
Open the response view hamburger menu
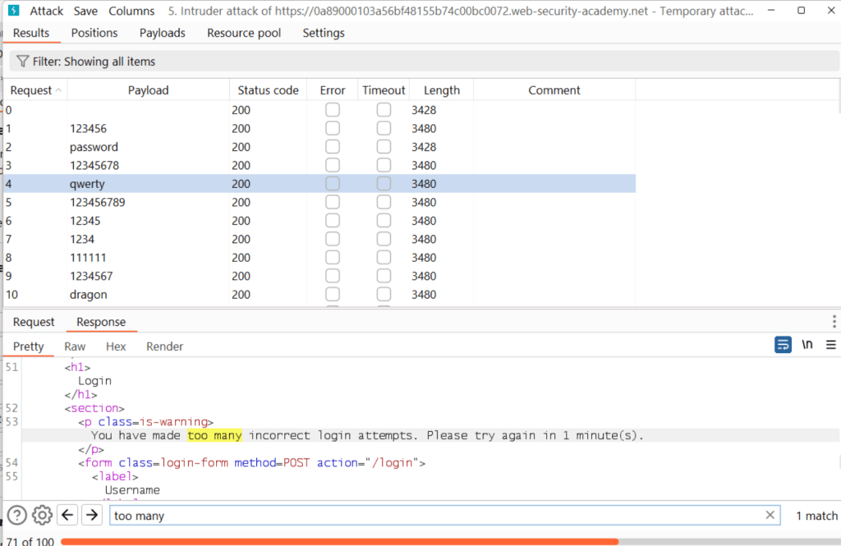830,345
